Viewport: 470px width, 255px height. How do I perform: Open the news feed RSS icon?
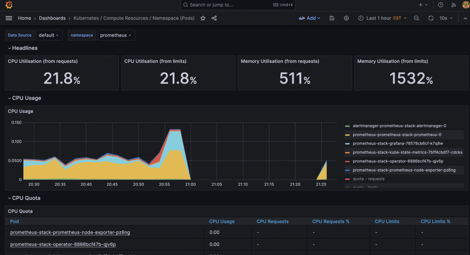(x=453, y=5)
